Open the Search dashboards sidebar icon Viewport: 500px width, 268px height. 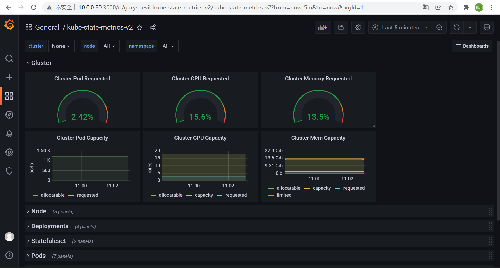(x=9, y=59)
